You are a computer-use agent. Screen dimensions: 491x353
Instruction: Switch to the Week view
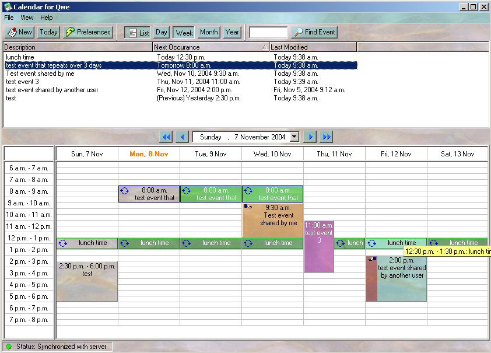tap(184, 33)
